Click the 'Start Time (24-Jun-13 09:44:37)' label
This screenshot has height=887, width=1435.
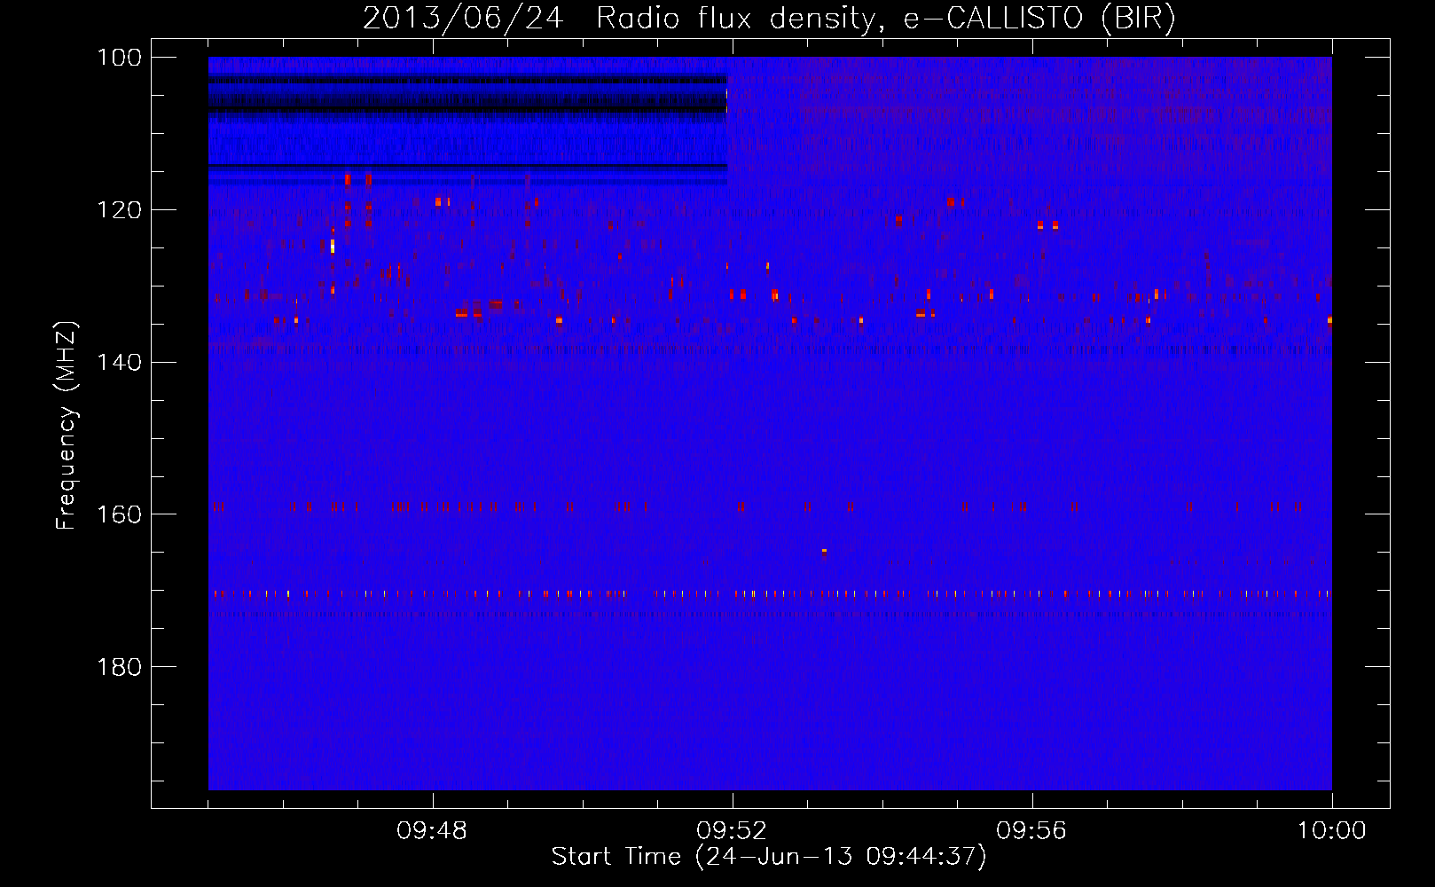[769, 857]
